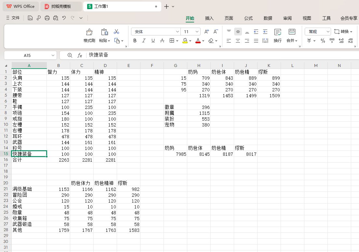Click the Eraser clear icon
This screenshot has height=252, width=359.
tap(211, 41)
